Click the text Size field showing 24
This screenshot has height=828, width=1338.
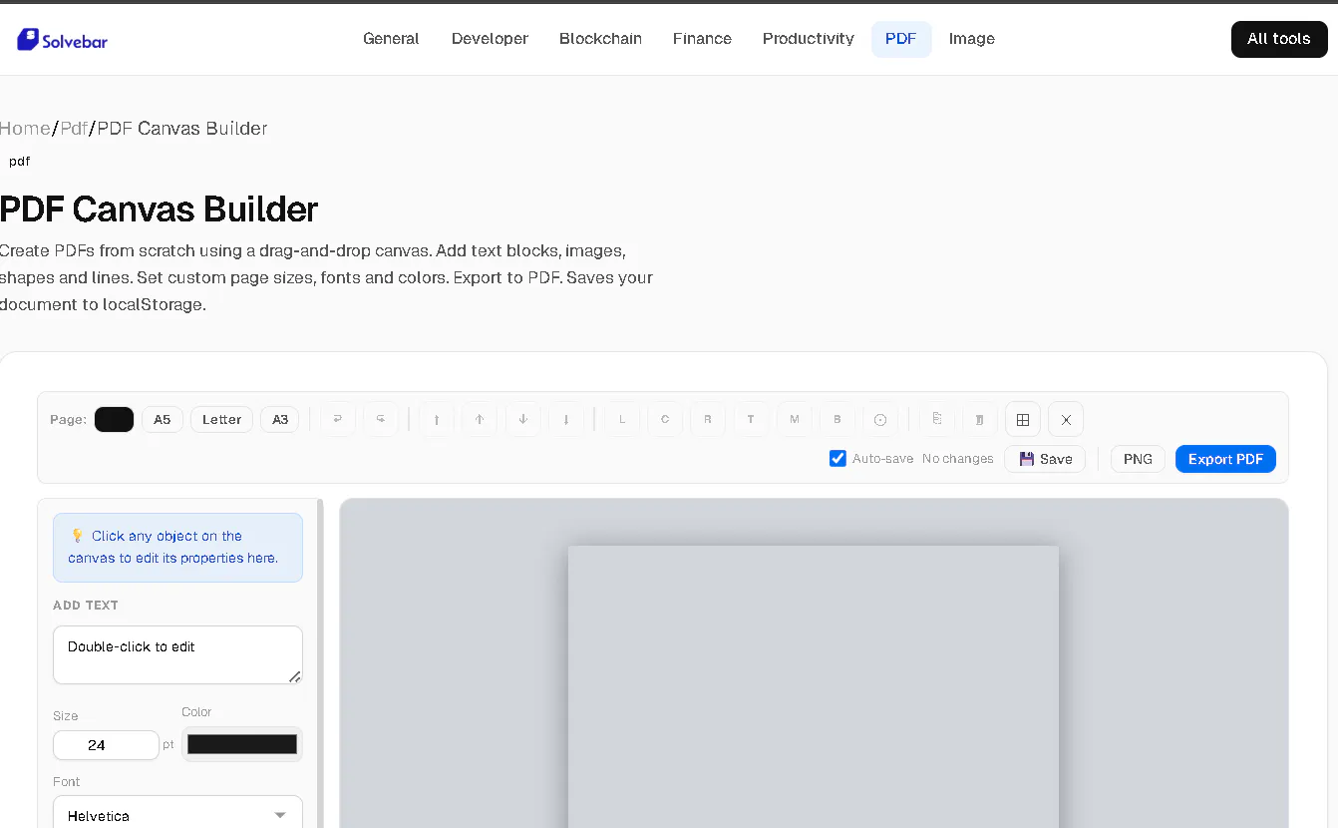[106, 745]
